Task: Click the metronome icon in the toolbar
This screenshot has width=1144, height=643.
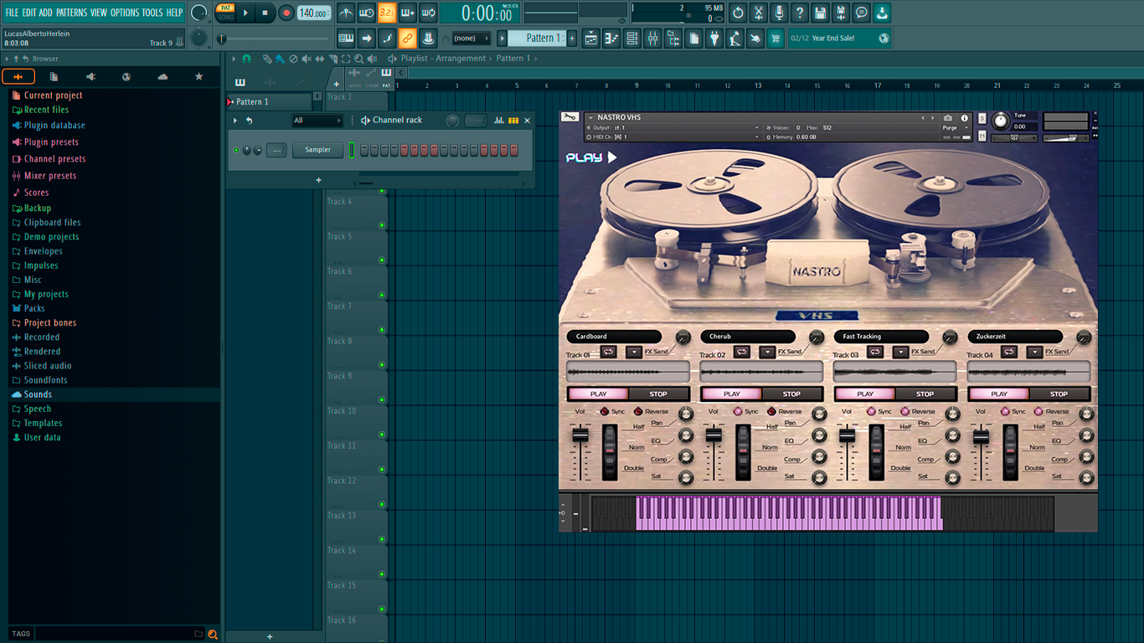Action: 346,13
